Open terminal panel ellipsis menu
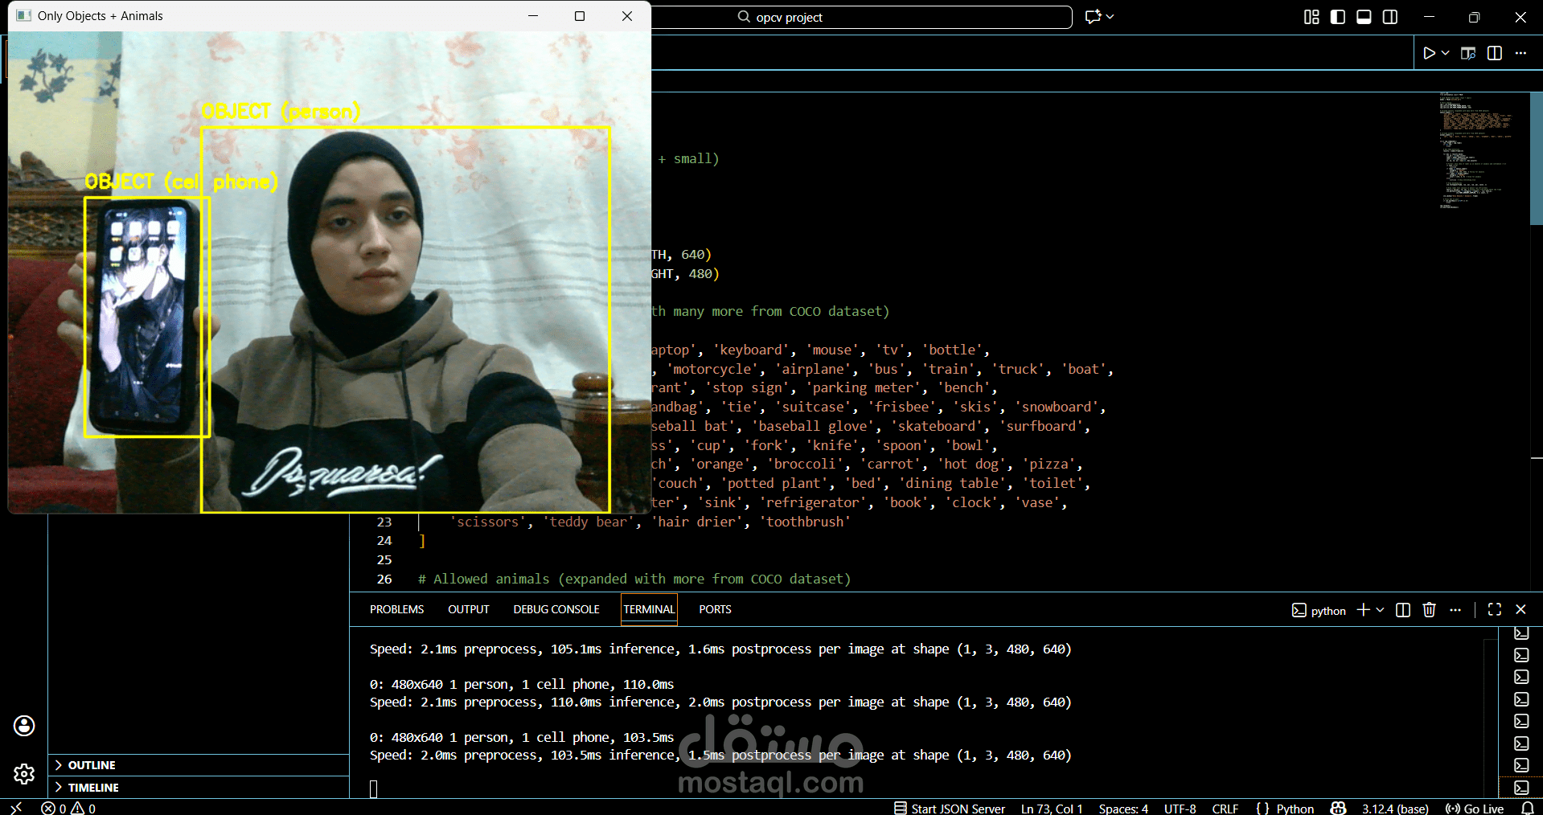Viewport: 1543px width, 815px height. click(x=1455, y=610)
